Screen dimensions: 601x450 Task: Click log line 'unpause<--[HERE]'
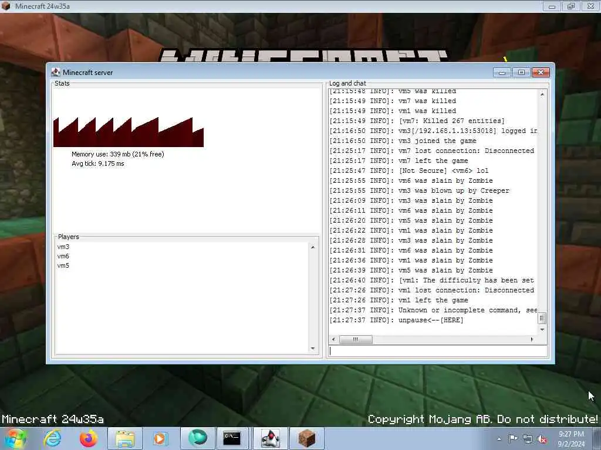396,321
